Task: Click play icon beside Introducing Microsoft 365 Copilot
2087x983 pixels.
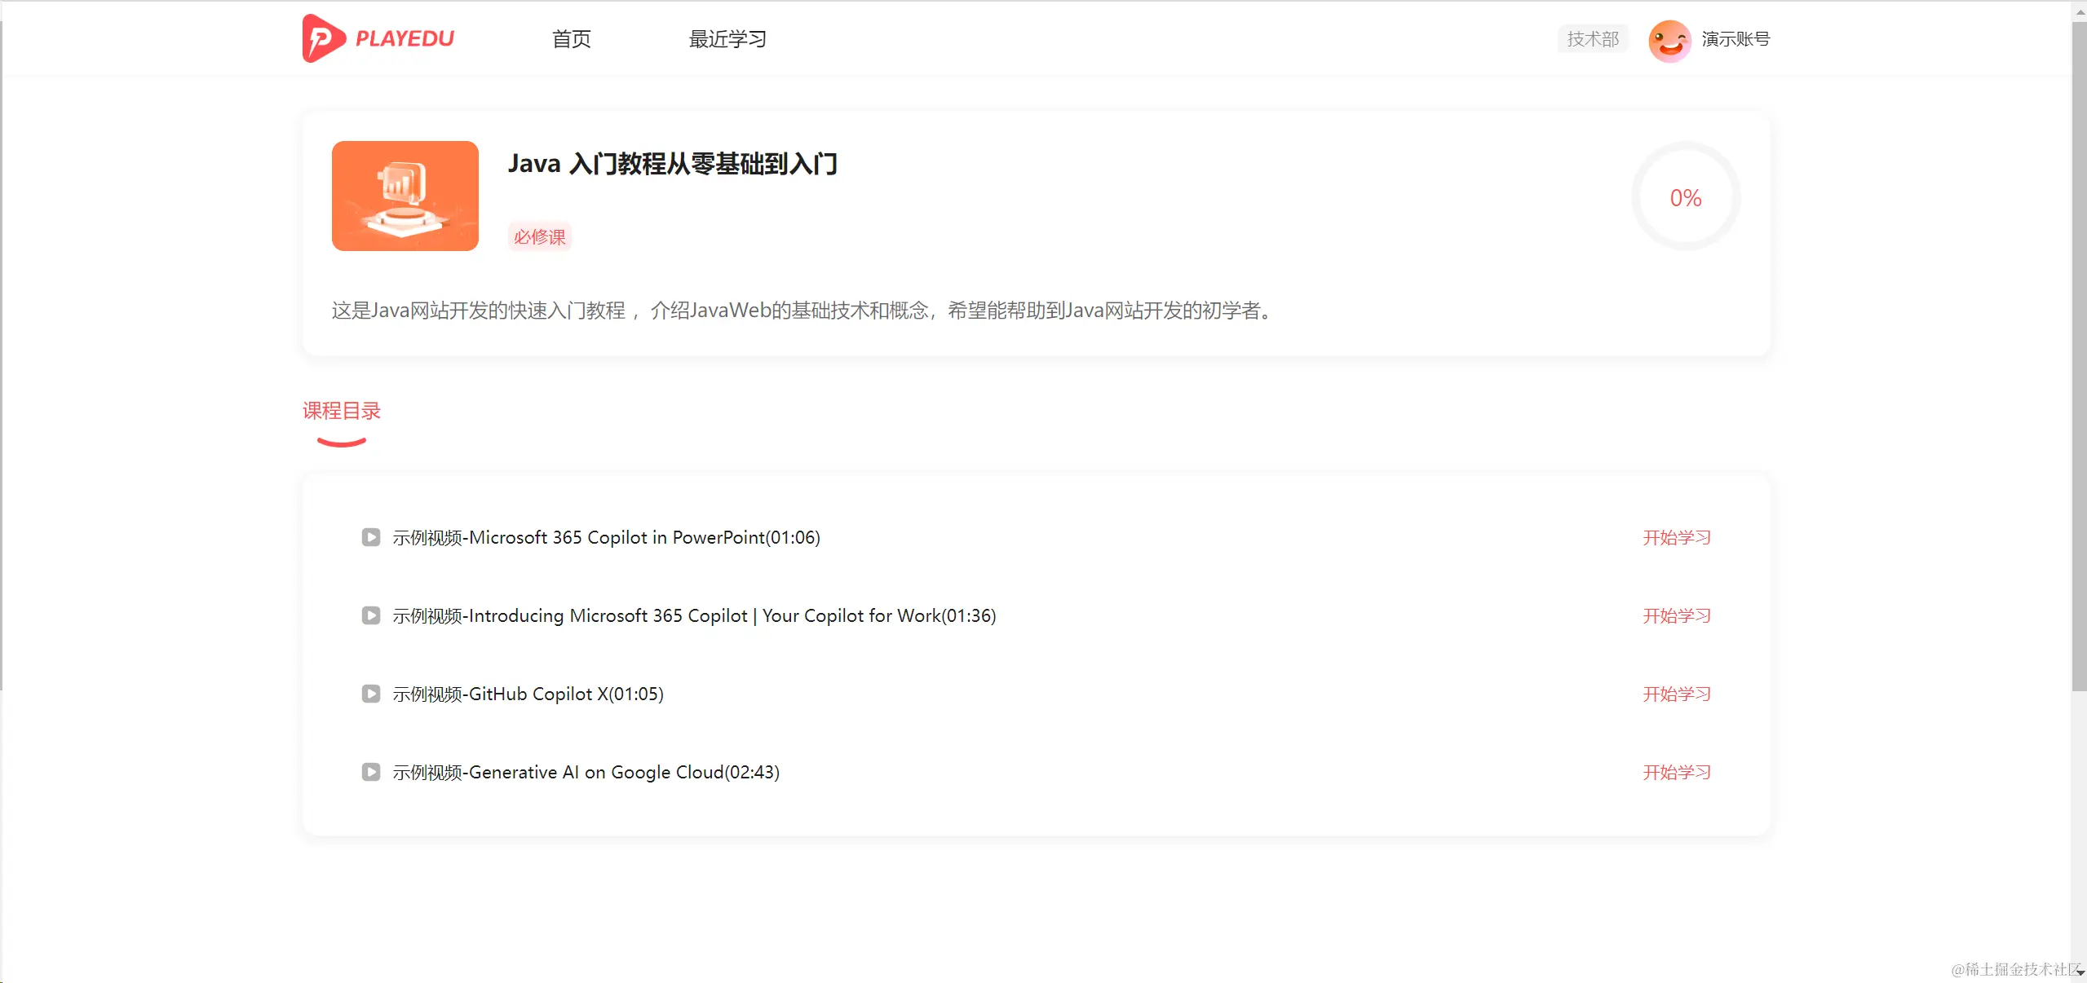Action: coord(371,615)
